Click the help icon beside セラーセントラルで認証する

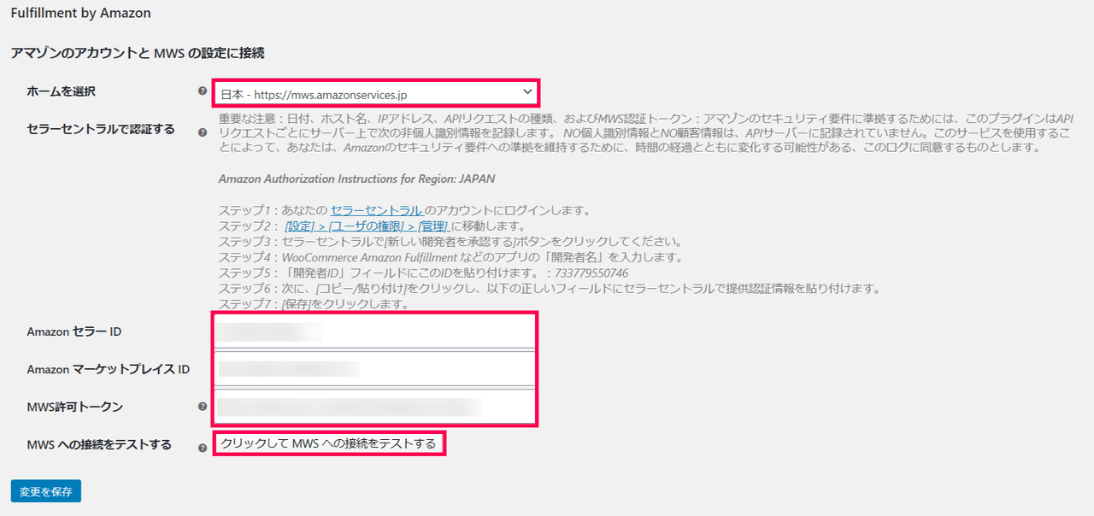[203, 132]
